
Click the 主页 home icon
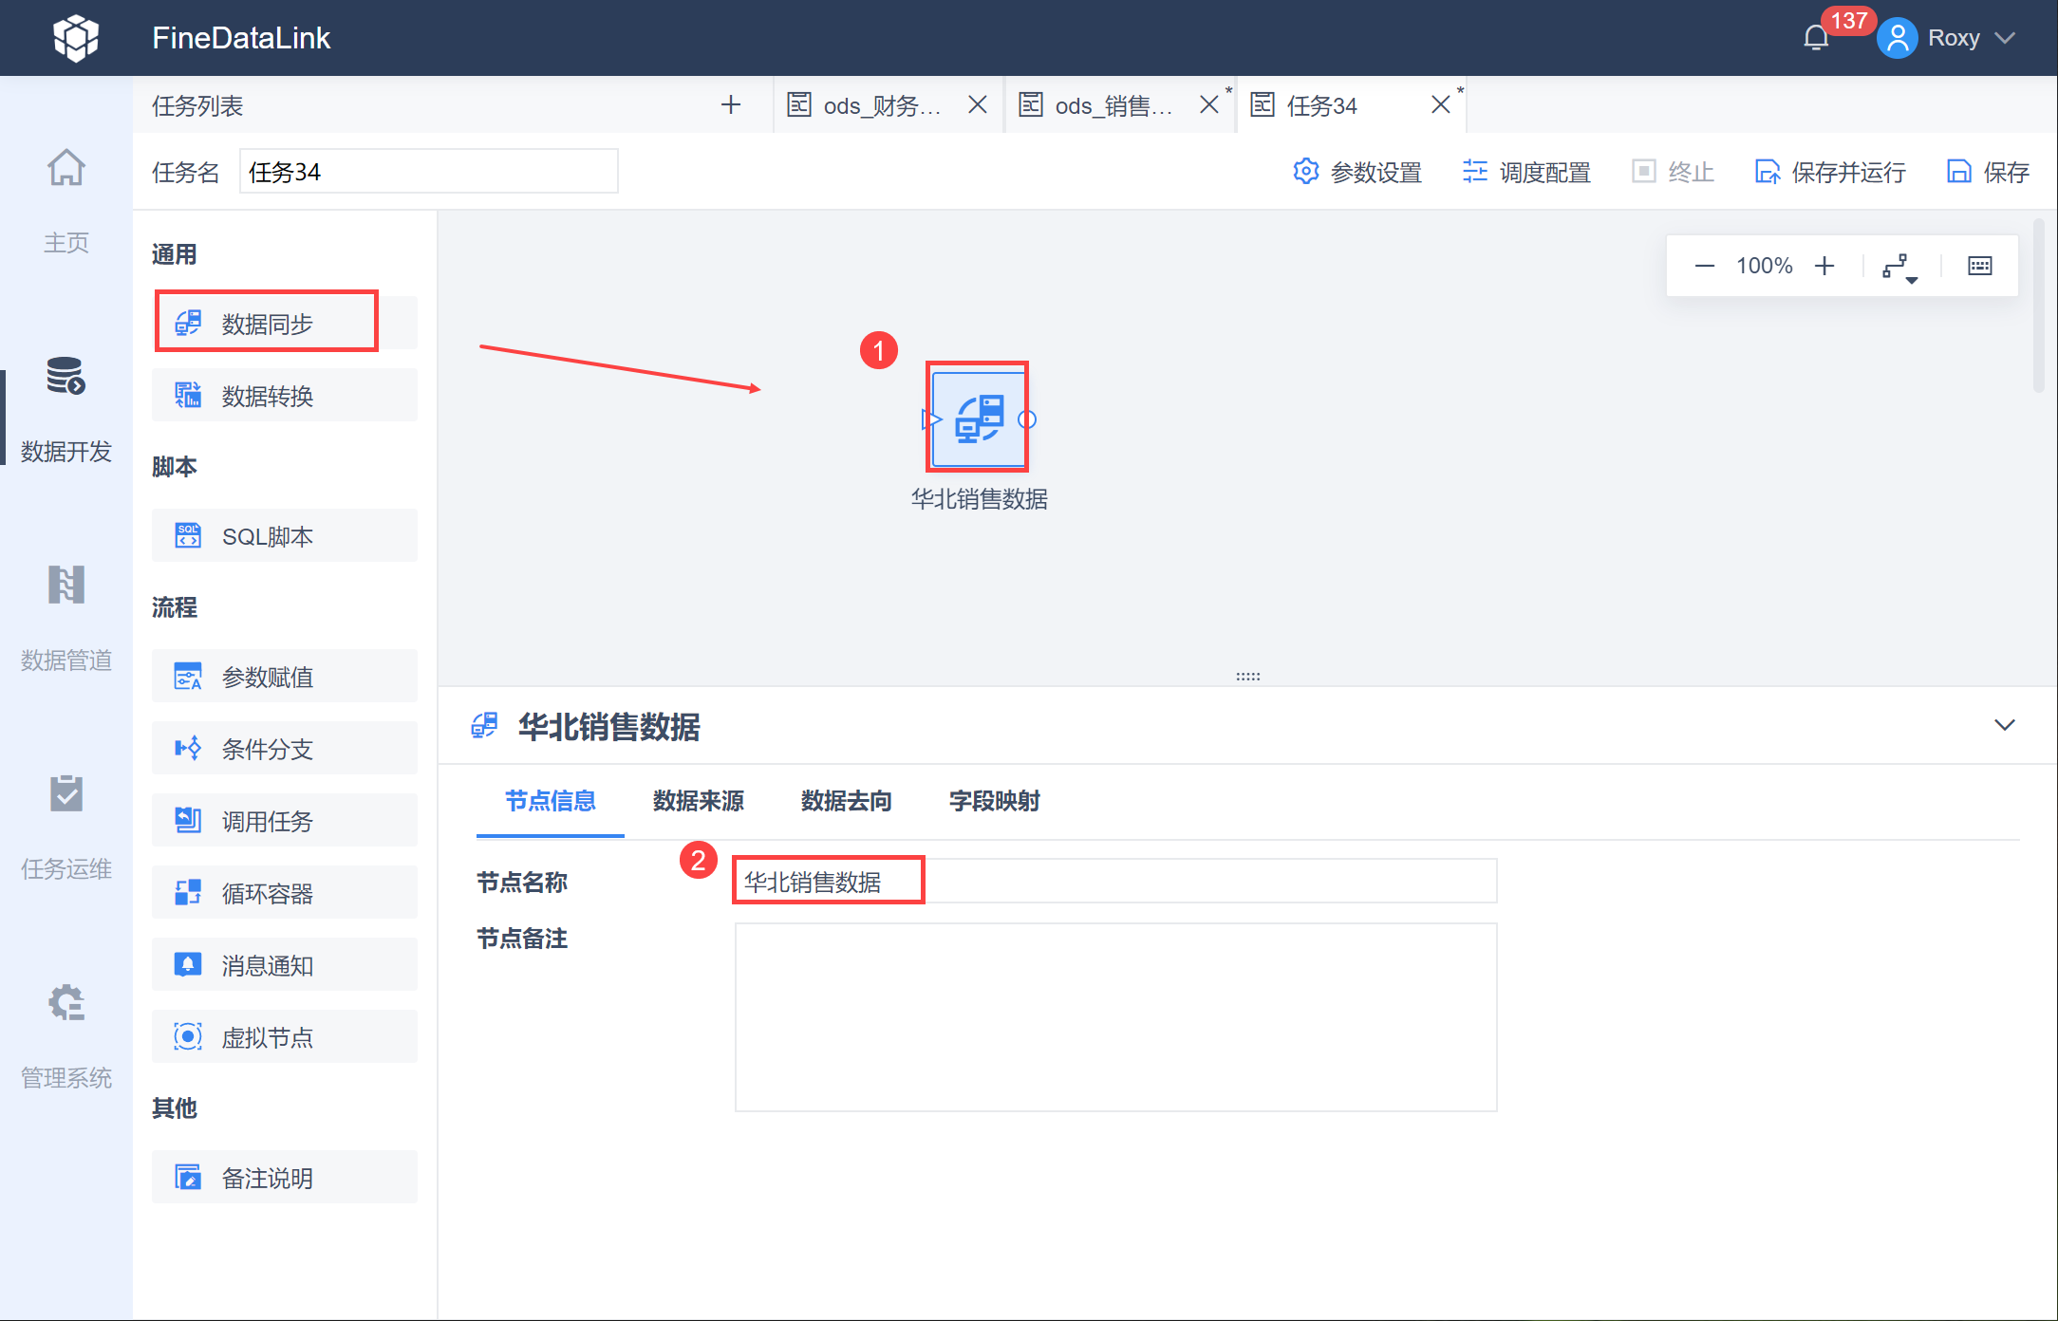pos(65,169)
